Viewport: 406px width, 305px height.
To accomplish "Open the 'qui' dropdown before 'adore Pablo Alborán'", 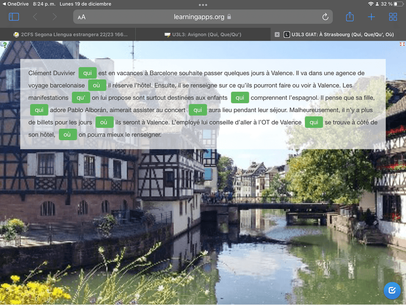I will click(x=39, y=110).
